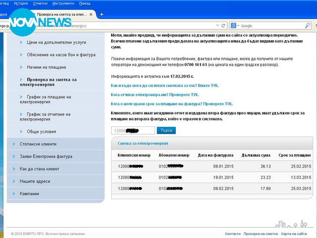Click the Карта на сайта footer link

pyautogui.click(x=294, y=234)
